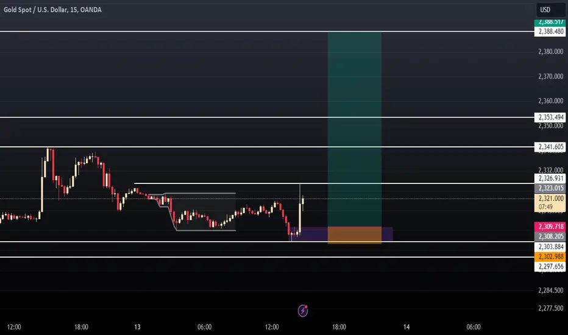568x335 pixels.
Task: Select the green profit target zone
Action: coord(354,129)
